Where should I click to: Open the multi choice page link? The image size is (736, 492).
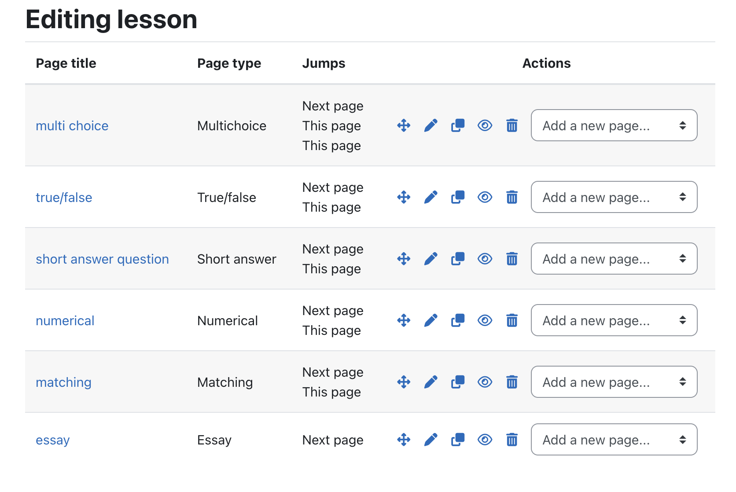click(72, 126)
